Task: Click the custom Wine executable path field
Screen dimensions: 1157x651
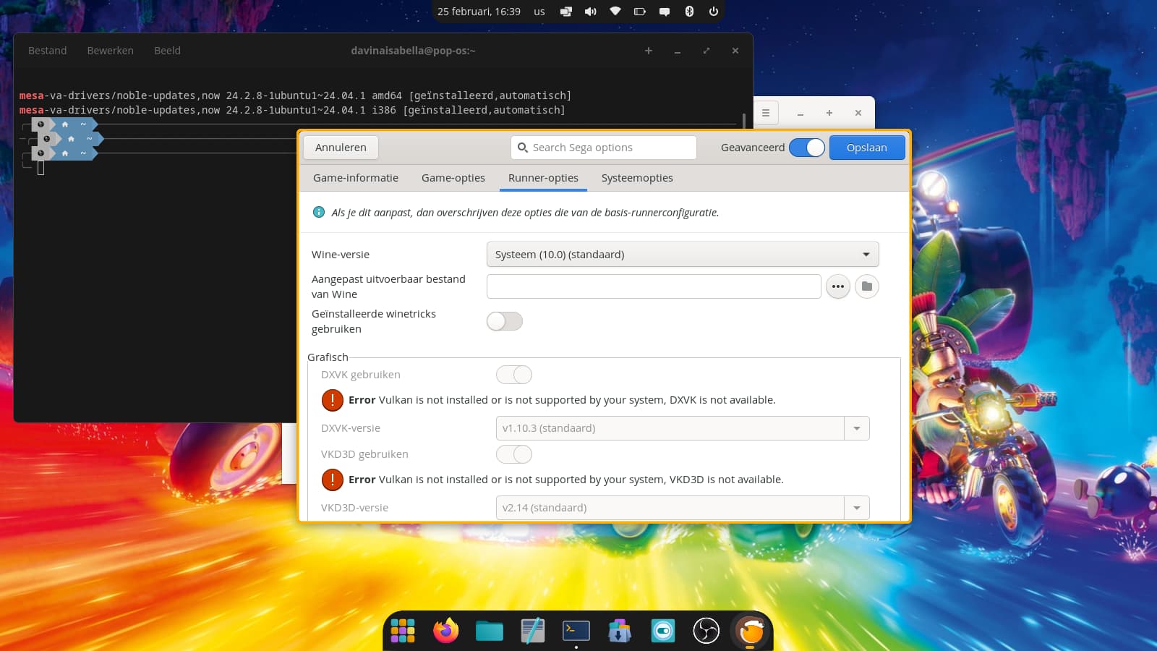Action: click(x=654, y=286)
